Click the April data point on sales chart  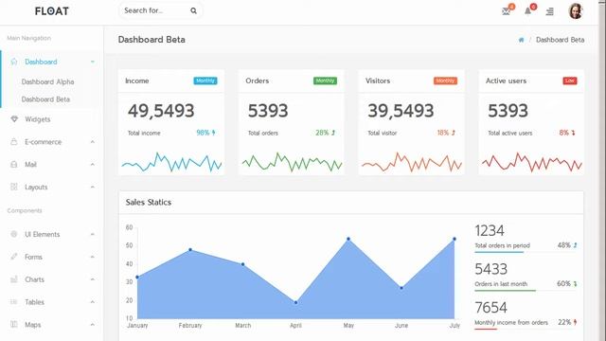tap(295, 303)
